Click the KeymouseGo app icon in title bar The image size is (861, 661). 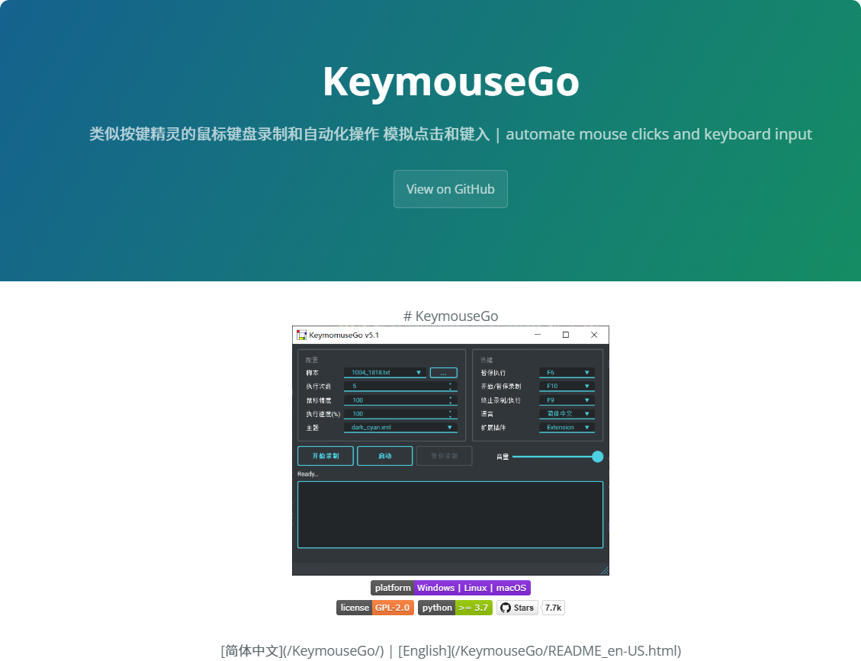point(301,335)
